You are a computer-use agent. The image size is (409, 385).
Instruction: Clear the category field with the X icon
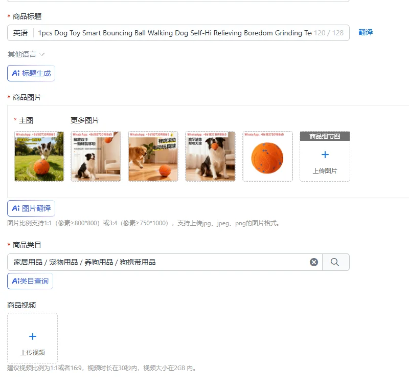tap(314, 262)
